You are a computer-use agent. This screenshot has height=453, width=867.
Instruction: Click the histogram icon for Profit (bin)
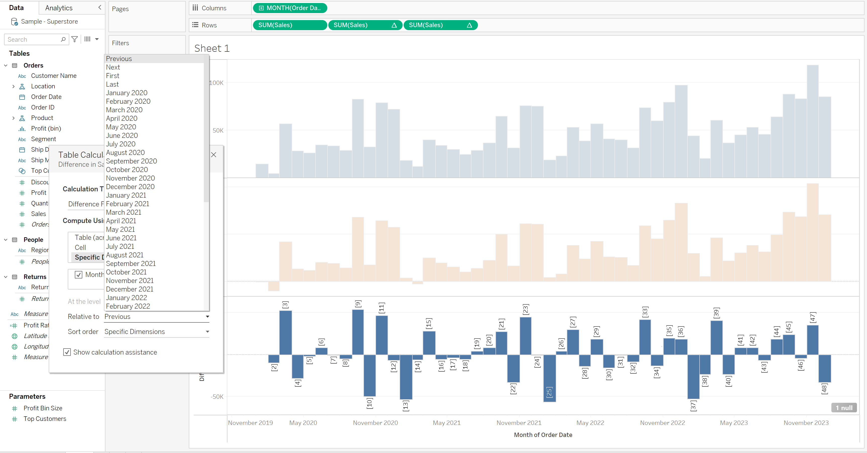point(22,129)
